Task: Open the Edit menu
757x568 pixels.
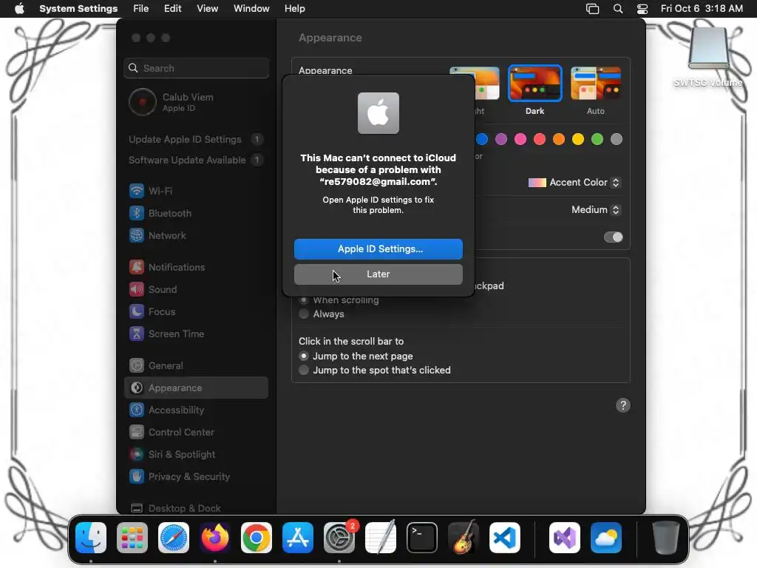Action: point(172,9)
